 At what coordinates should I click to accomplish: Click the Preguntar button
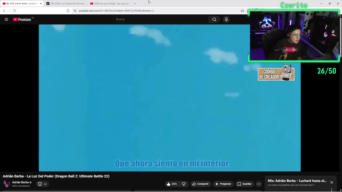coord(223,184)
